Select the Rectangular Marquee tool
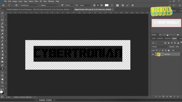Image resolution: width=182 pixels, height=102 pixels. [x=2, y=17]
